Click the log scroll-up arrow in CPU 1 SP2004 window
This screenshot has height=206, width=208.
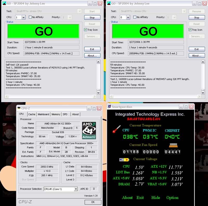tap(98, 62)
